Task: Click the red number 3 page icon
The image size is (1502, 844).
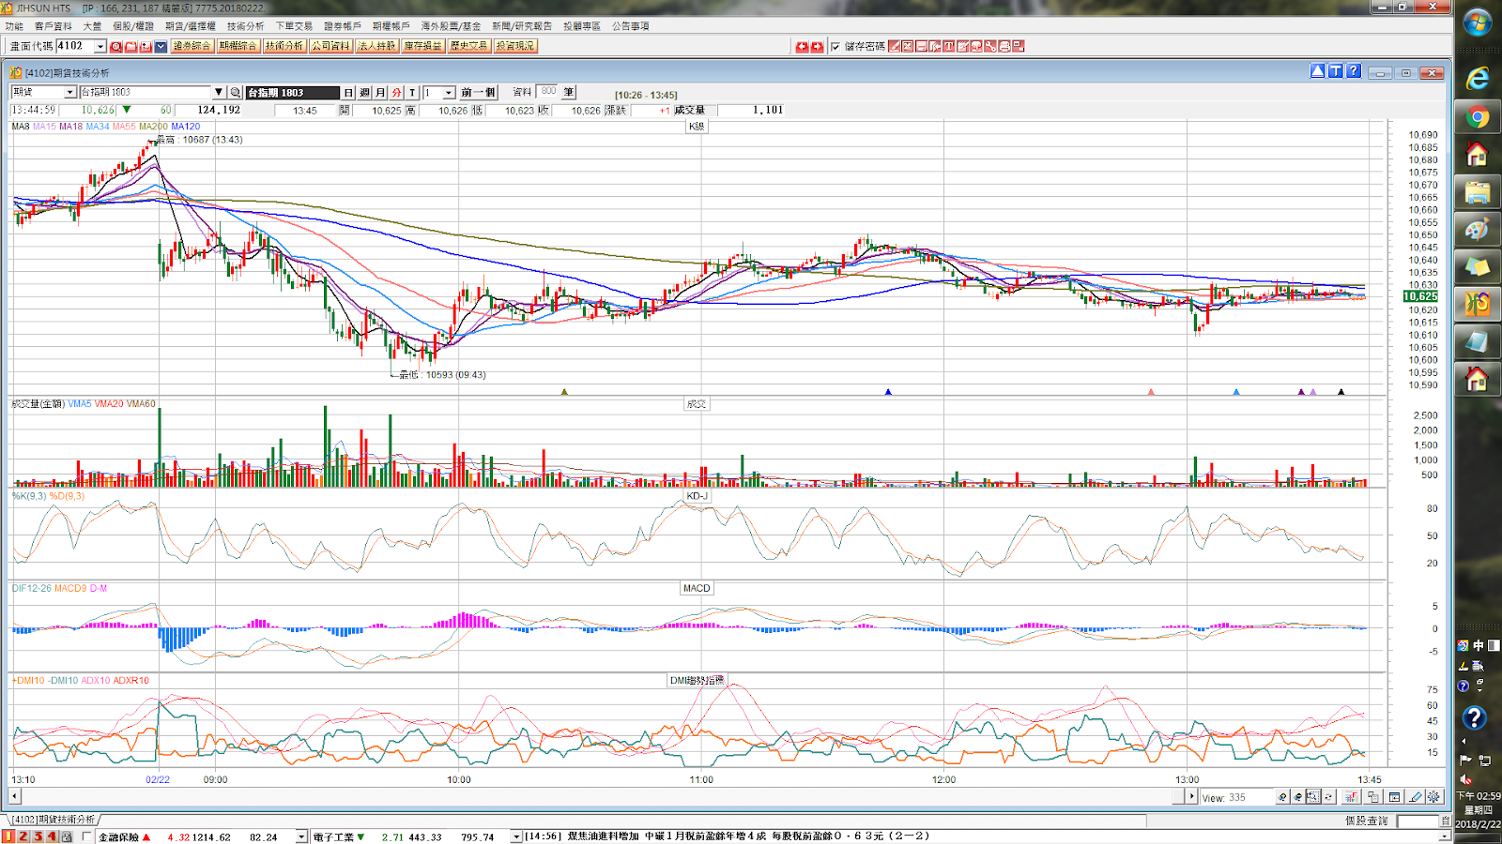Action: (38, 836)
